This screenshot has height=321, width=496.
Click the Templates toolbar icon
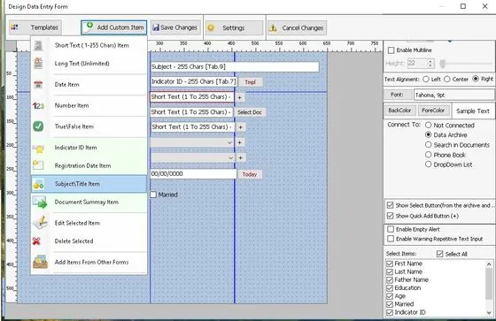click(14, 27)
